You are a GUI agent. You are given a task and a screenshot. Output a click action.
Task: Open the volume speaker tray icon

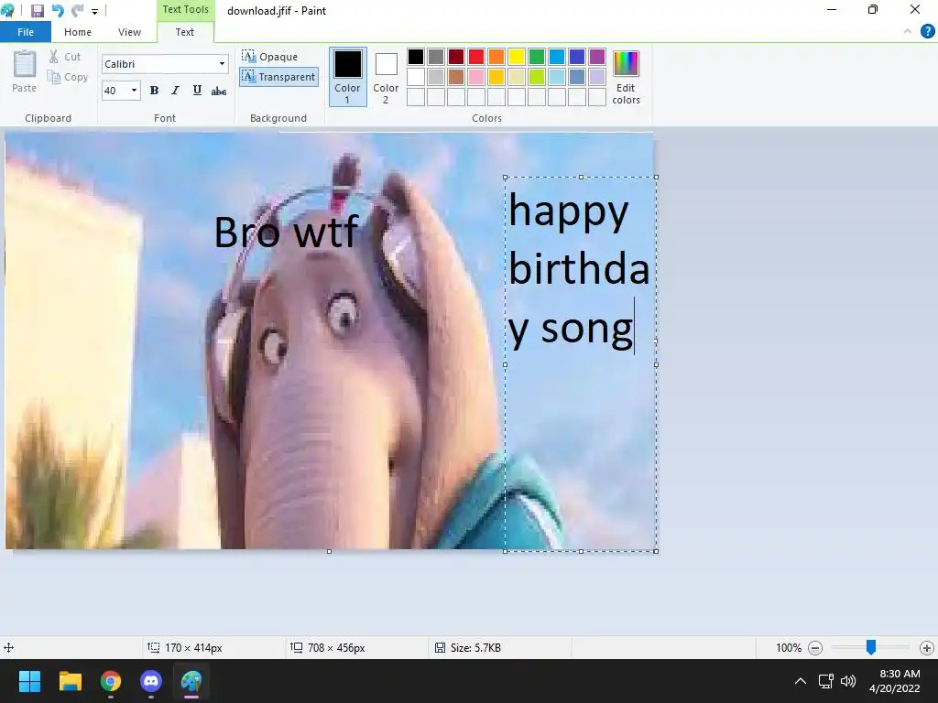click(x=847, y=681)
